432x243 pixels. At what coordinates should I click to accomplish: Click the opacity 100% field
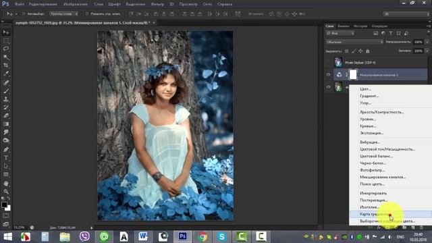[x=418, y=42]
